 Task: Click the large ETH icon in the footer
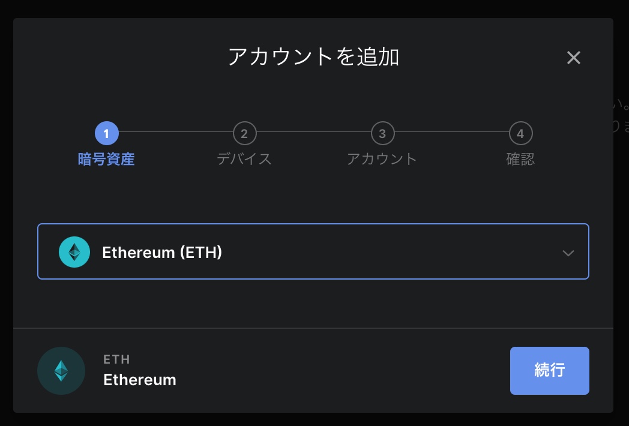[x=61, y=371]
